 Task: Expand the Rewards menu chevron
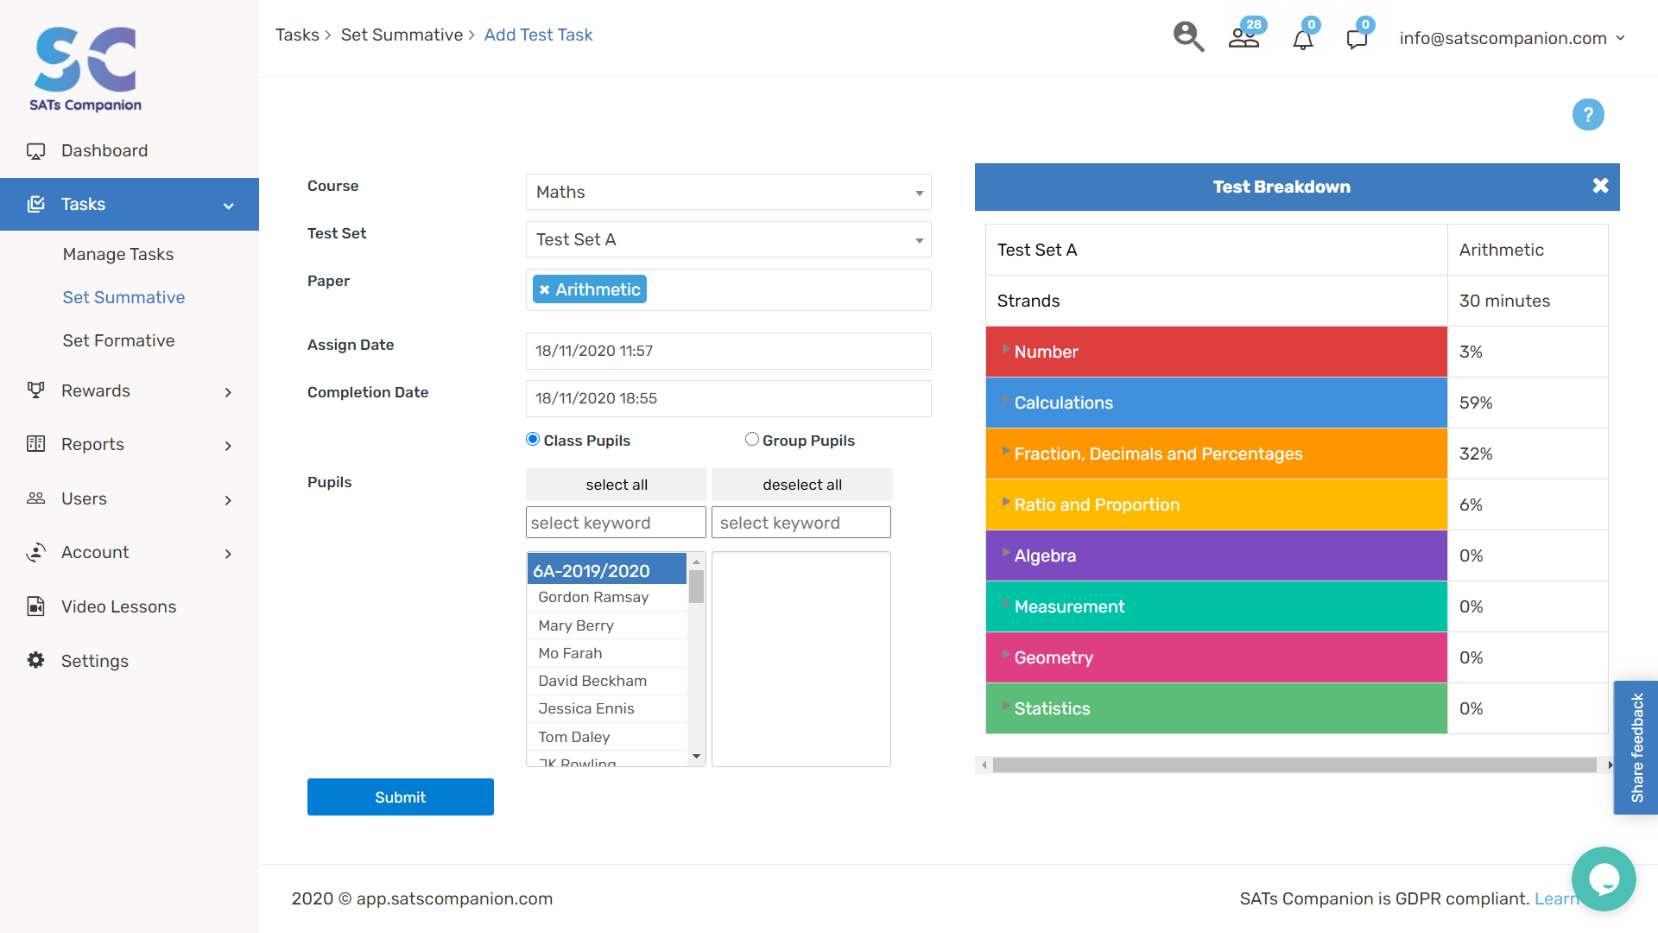pyautogui.click(x=228, y=392)
